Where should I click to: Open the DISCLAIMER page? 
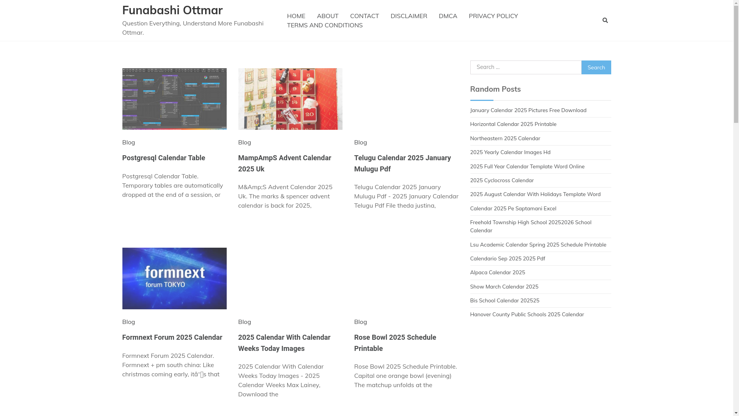[x=409, y=16]
